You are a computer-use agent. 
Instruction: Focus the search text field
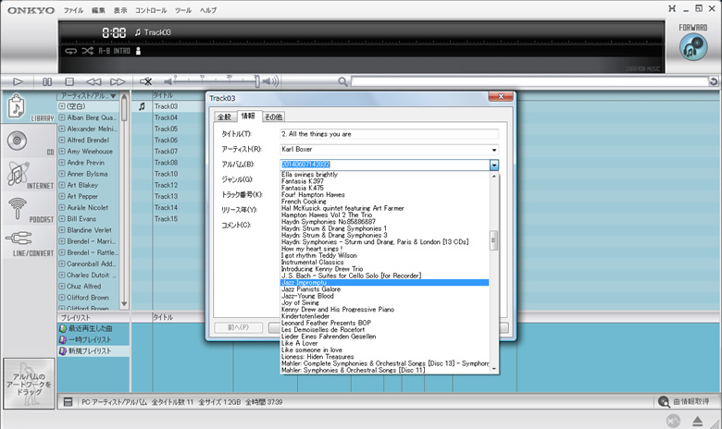tap(529, 82)
